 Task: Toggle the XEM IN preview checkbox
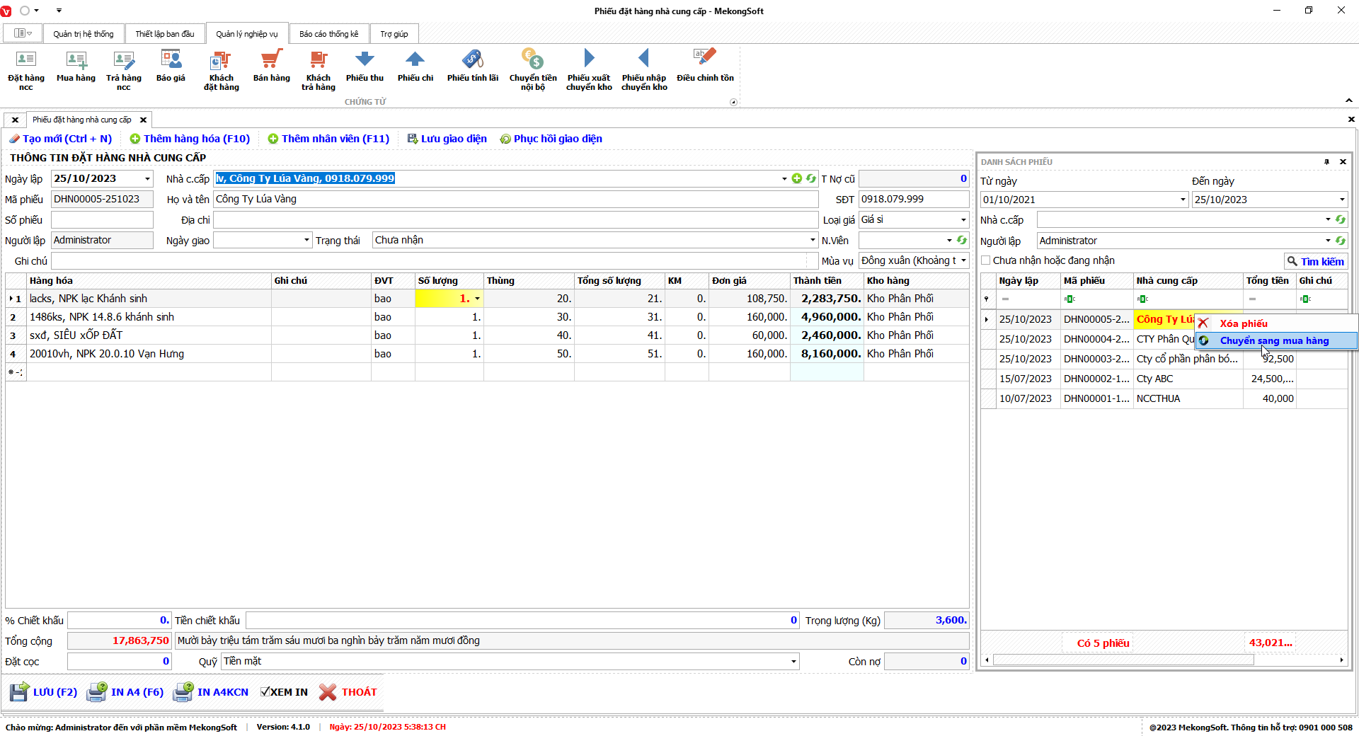[265, 692]
